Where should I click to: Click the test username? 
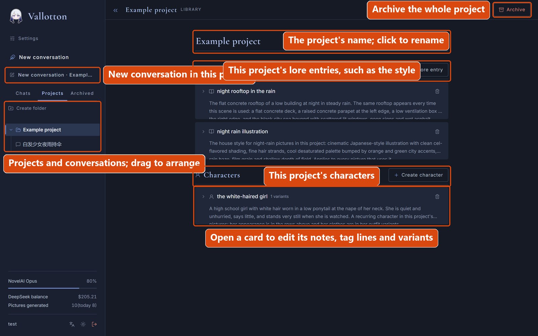[12, 324]
